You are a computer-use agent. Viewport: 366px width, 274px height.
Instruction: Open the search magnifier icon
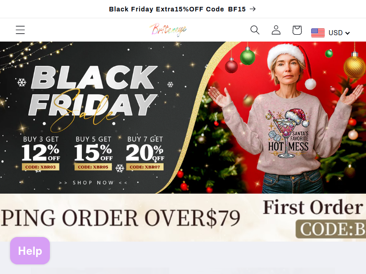tap(255, 30)
